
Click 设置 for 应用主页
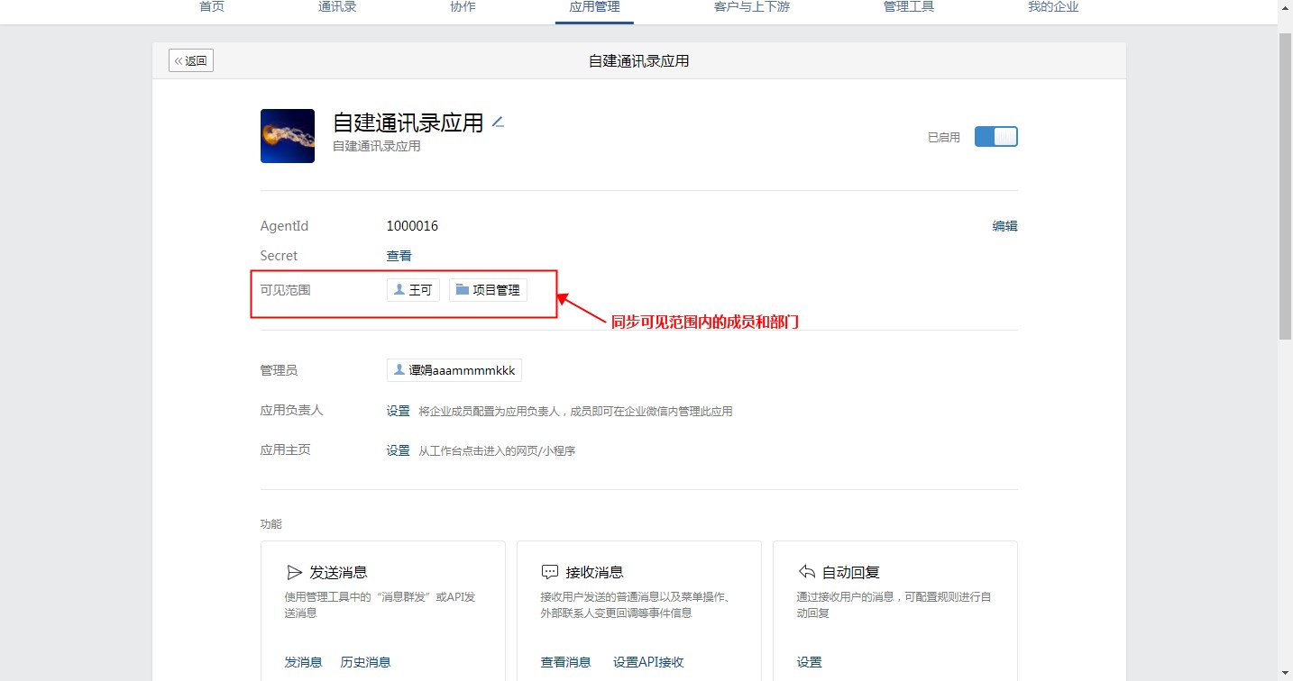pyautogui.click(x=399, y=450)
